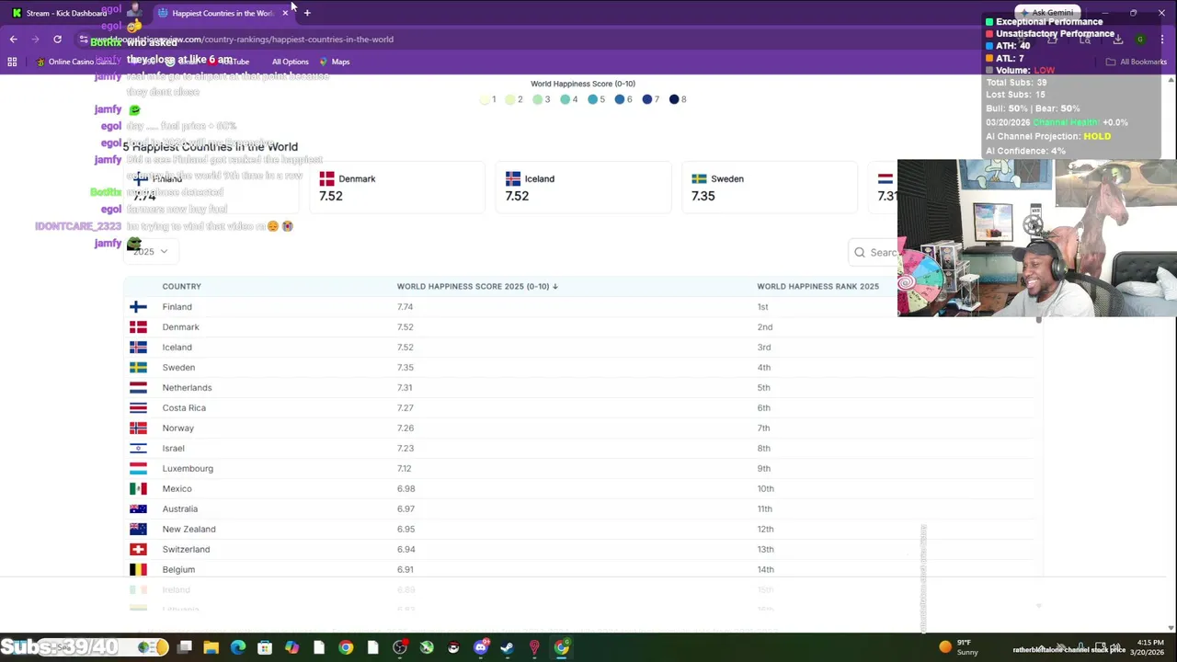
Task: Expand the 2025 year dropdown
Action: 150,252
